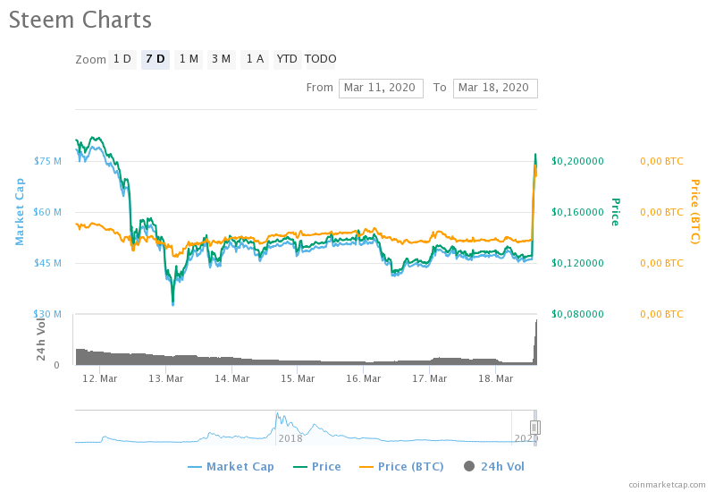Image resolution: width=715 pixels, height=492 pixels.
Task: Click the vertical 24h Vol axis title
Action: pyautogui.click(x=40, y=339)
